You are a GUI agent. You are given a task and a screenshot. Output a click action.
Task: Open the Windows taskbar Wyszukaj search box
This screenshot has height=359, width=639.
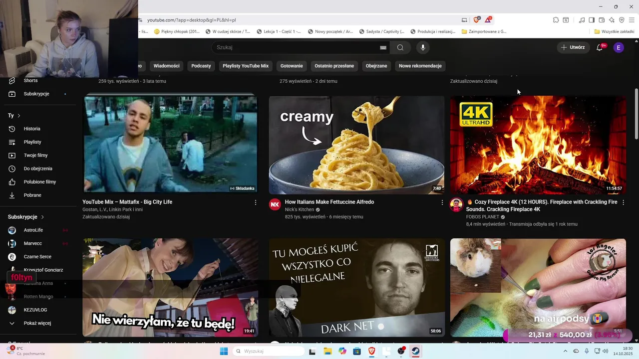tap(268, 351)
